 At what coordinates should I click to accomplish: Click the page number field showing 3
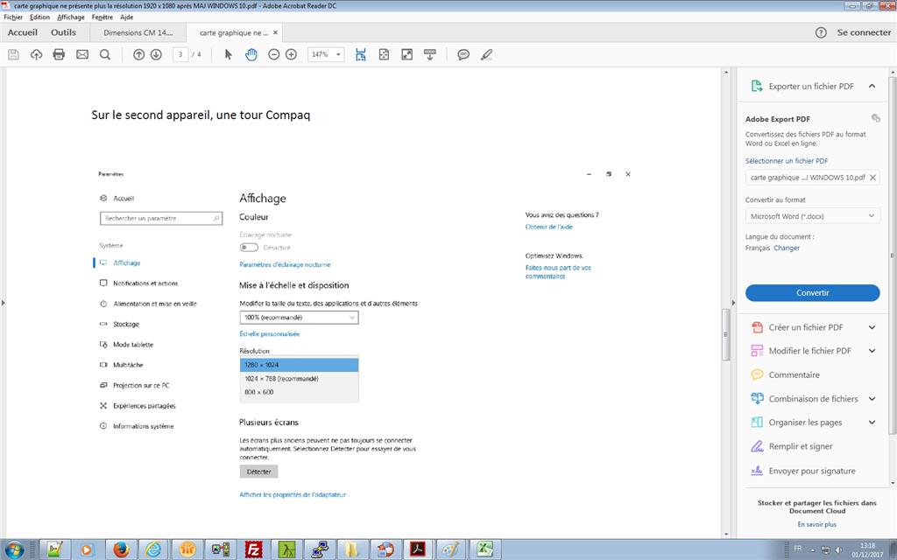tap(180, 55)
